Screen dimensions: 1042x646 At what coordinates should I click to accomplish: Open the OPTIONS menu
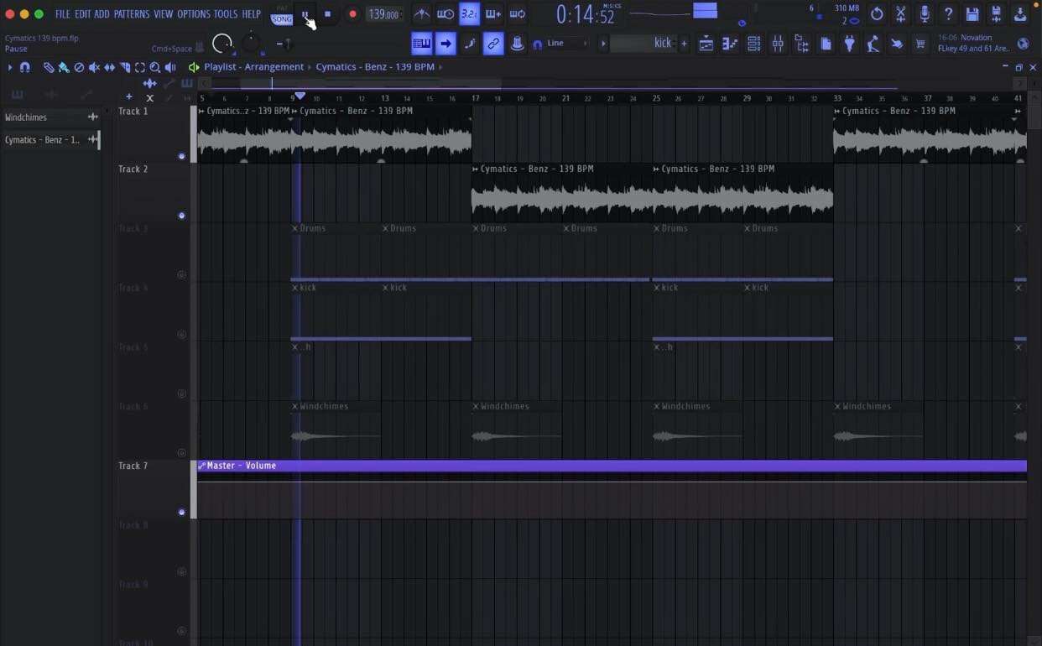194,14
